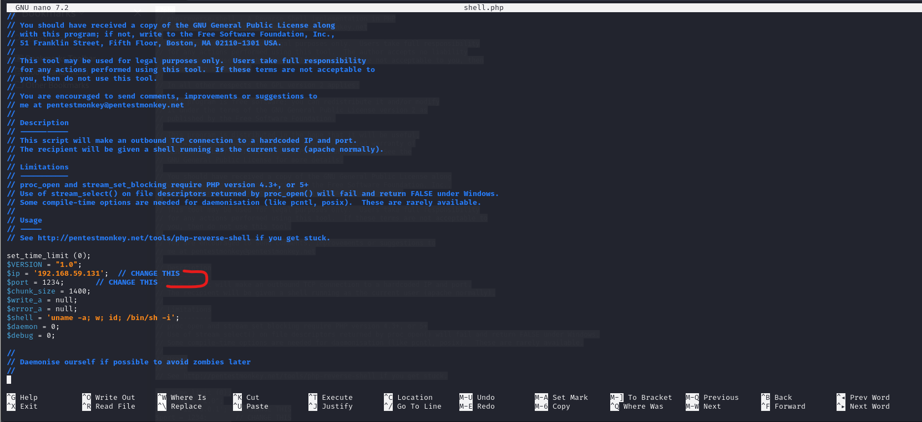Image resolution: width=922 pixels, height=422 pixels.
Task: Click the Undo shortcut
Action: [x=477, y=398]
